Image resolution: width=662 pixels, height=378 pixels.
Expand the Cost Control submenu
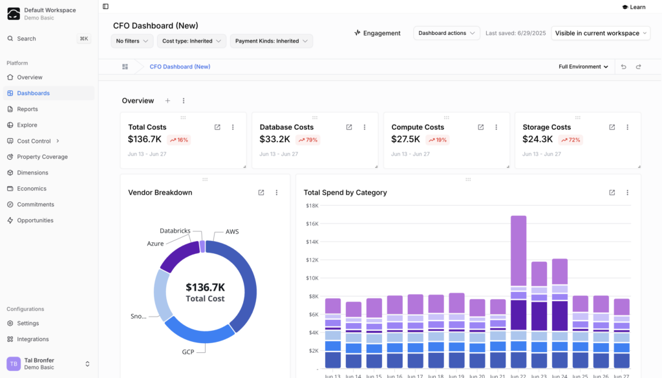click(x=58, y=141)
